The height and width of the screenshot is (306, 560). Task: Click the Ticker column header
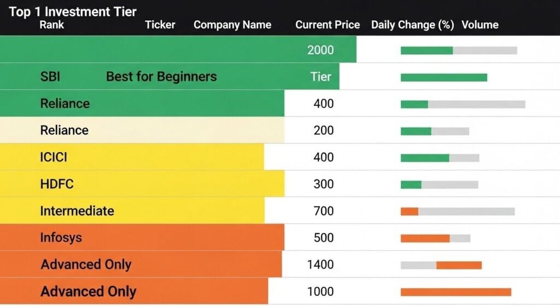[160, 25]
